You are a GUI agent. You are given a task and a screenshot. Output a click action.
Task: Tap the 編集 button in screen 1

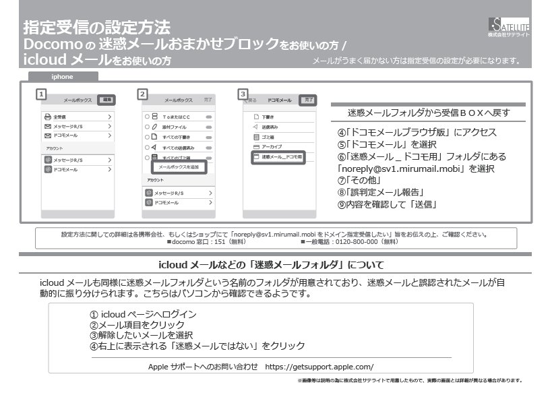coord(106,100)
